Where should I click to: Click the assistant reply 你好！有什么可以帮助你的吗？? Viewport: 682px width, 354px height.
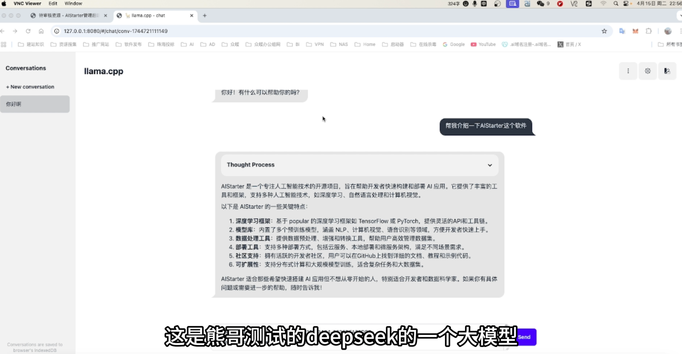[260, 93]
